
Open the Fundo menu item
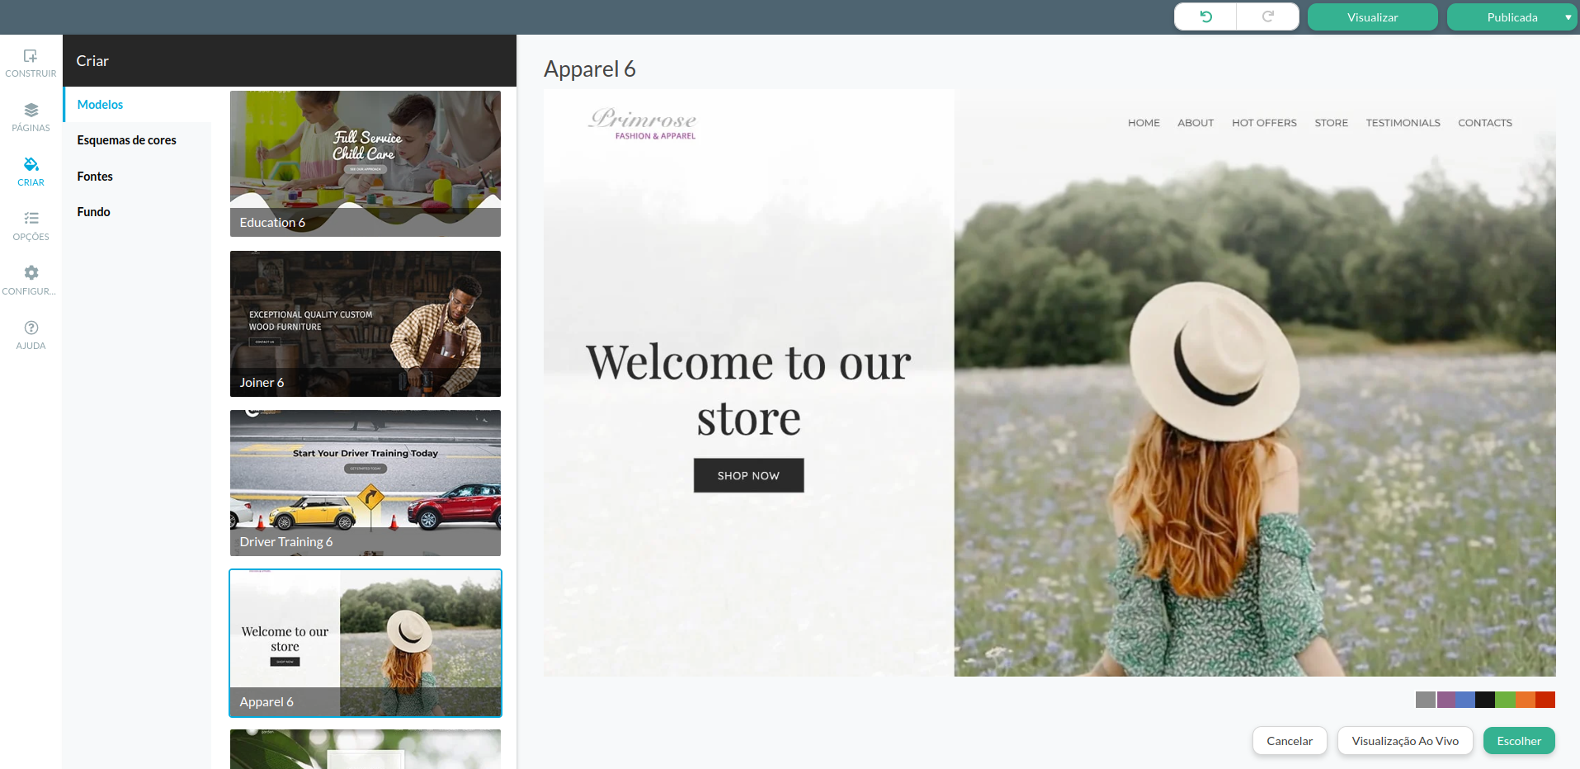93,212
